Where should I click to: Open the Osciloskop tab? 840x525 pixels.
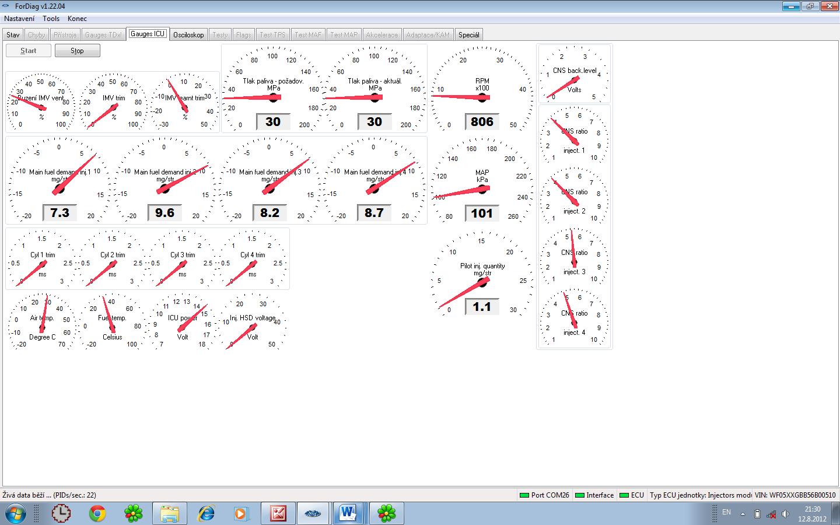pos(188,35)
